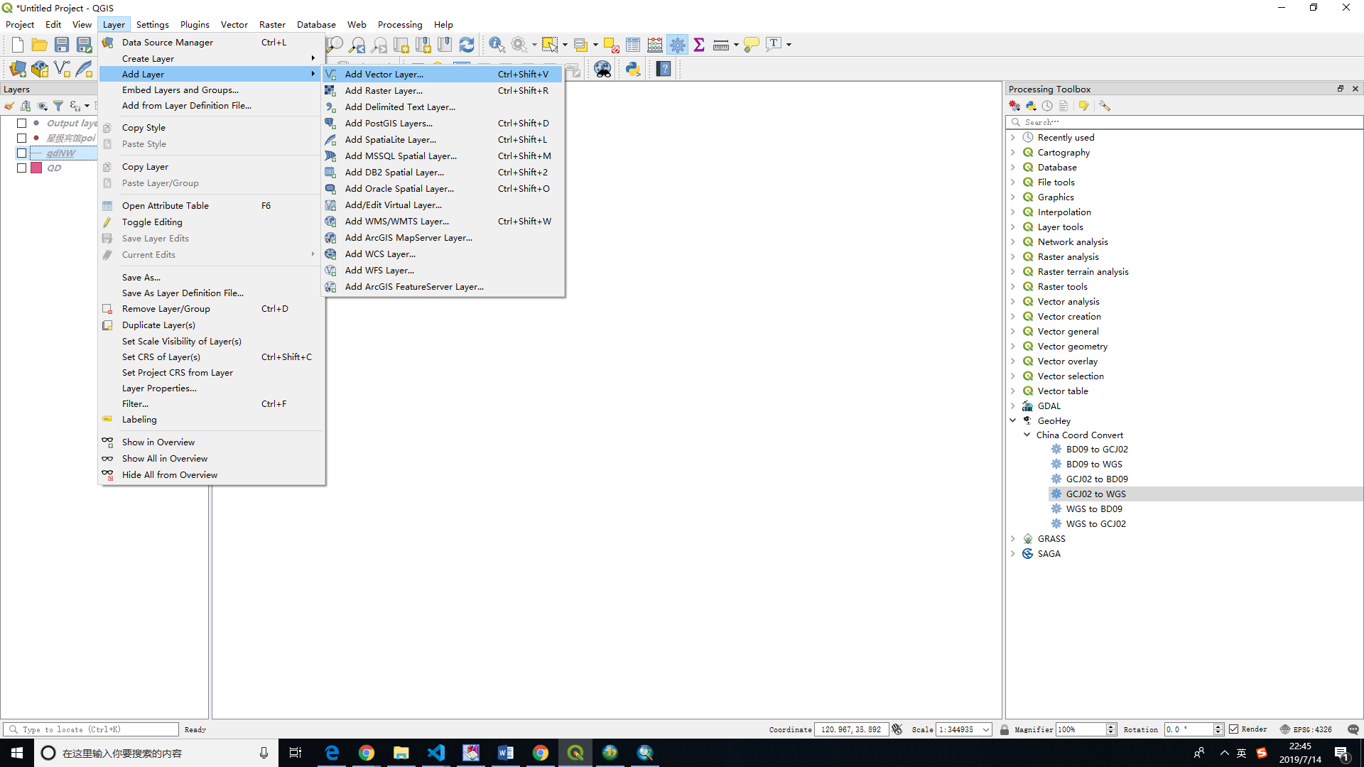
Task: Choose Add WFS Layer from the submenu
Action: 379,270
